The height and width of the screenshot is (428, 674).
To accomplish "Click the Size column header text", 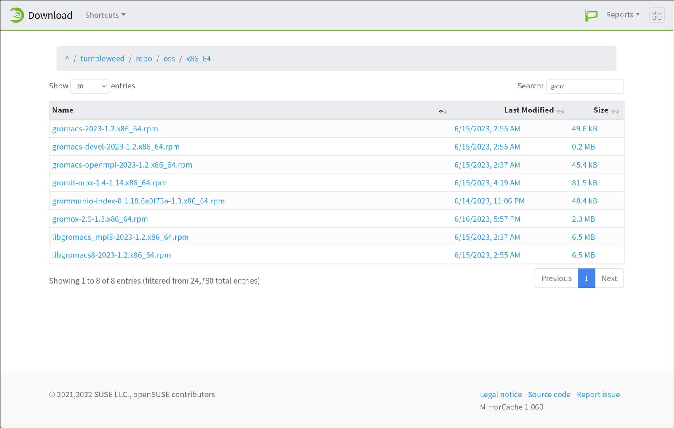I will point(601,110).
